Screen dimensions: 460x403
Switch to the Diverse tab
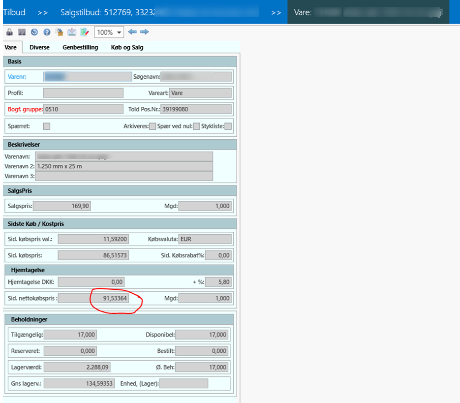click(x=40, y=47)
